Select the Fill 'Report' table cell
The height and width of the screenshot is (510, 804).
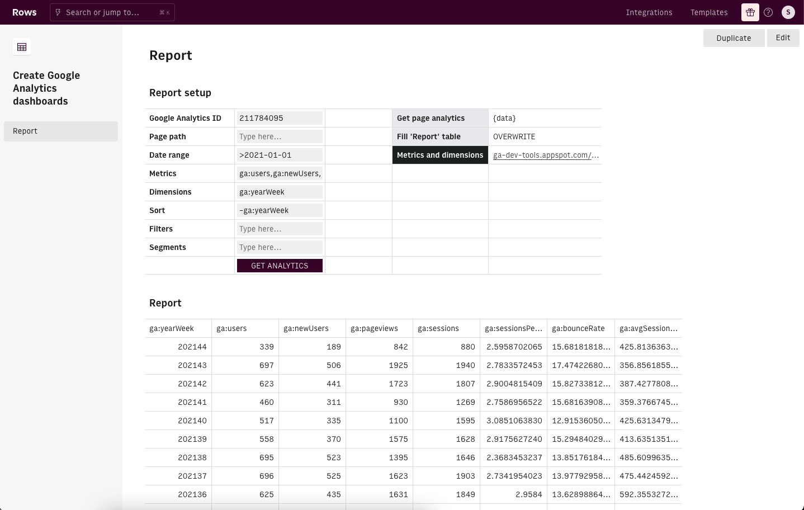click(440, 136)
